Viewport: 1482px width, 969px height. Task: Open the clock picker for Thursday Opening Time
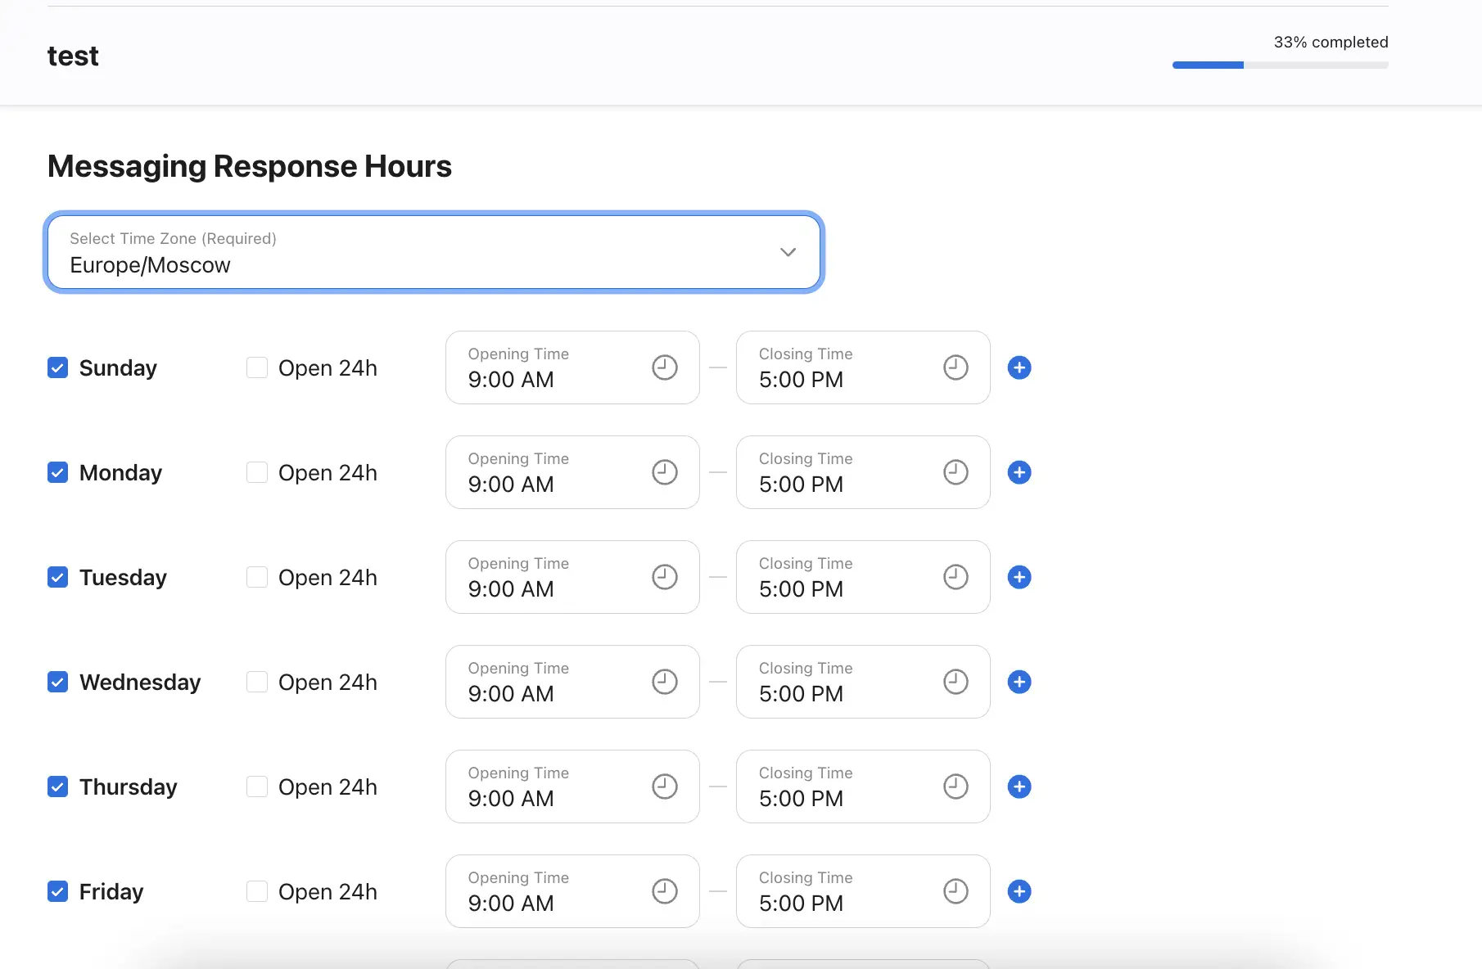[664, 786]
